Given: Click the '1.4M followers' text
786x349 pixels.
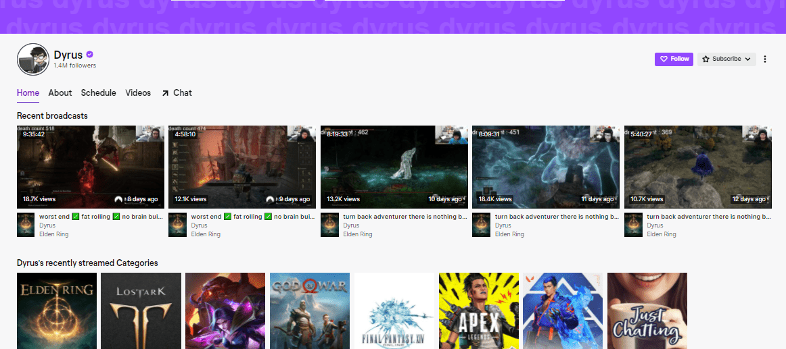Looking at the screenshot, I should coord(75,65).
